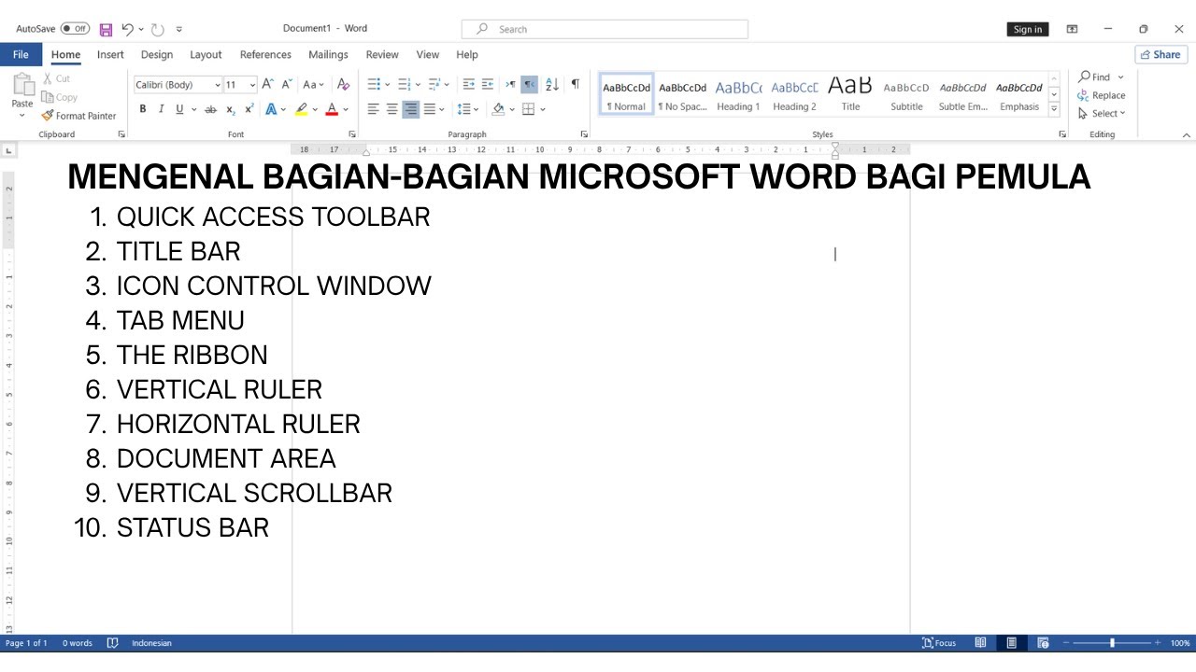Align text left

pyautogui.click(x=373, y=109)
